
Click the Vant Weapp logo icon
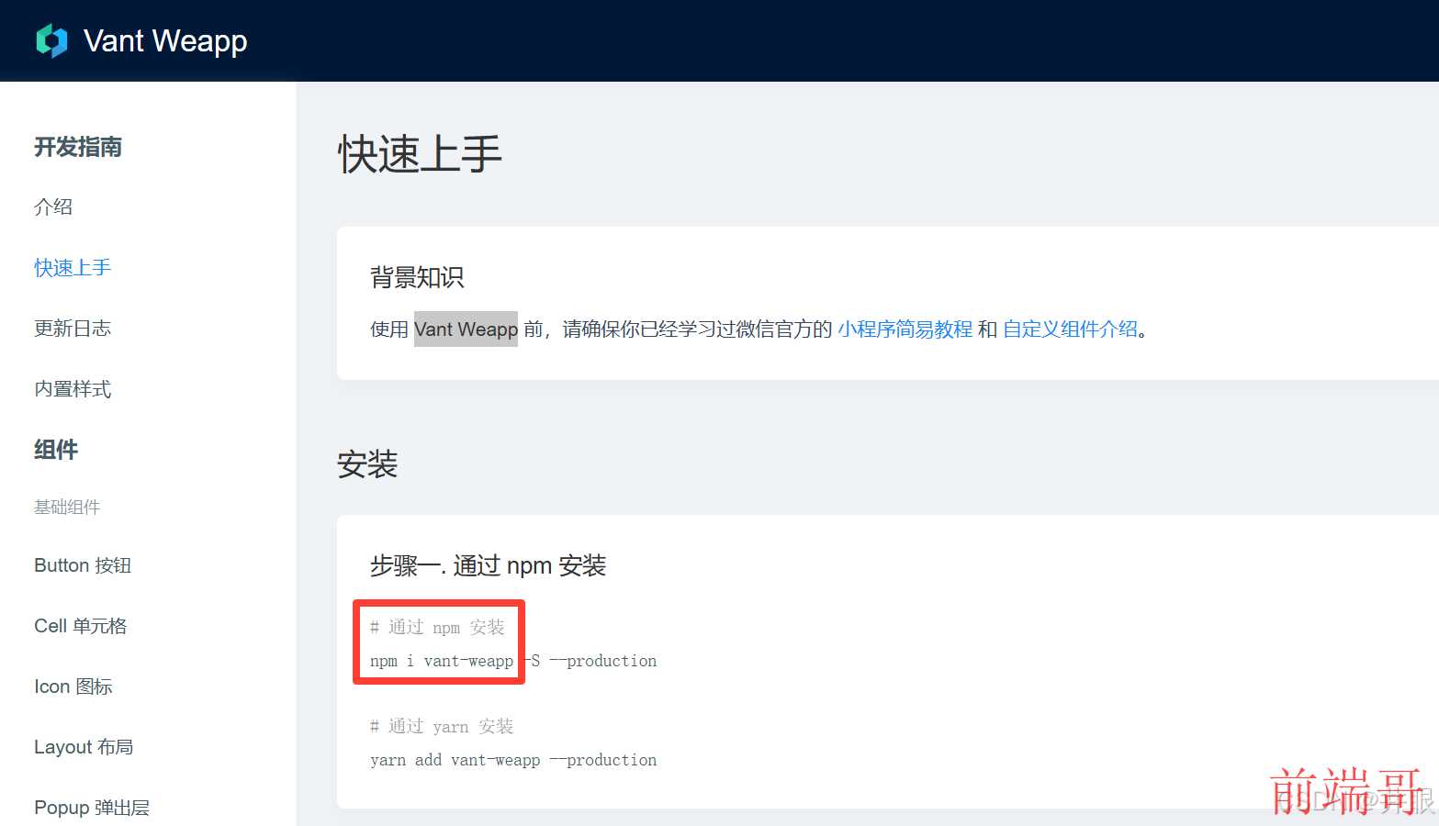click(51, 40)
